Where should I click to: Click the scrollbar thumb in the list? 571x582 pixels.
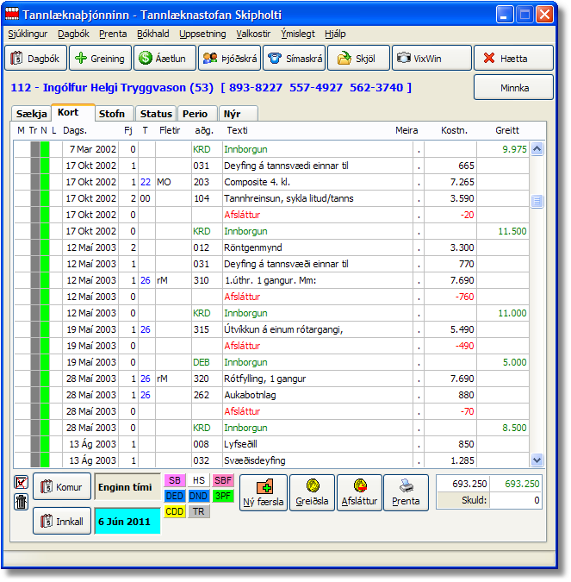coord(537,201)
